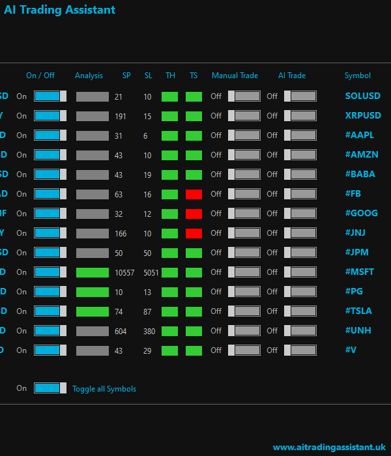The image size is (391, 456).
Task: Click the Symbol column header
Action: [x=358, y=76]
